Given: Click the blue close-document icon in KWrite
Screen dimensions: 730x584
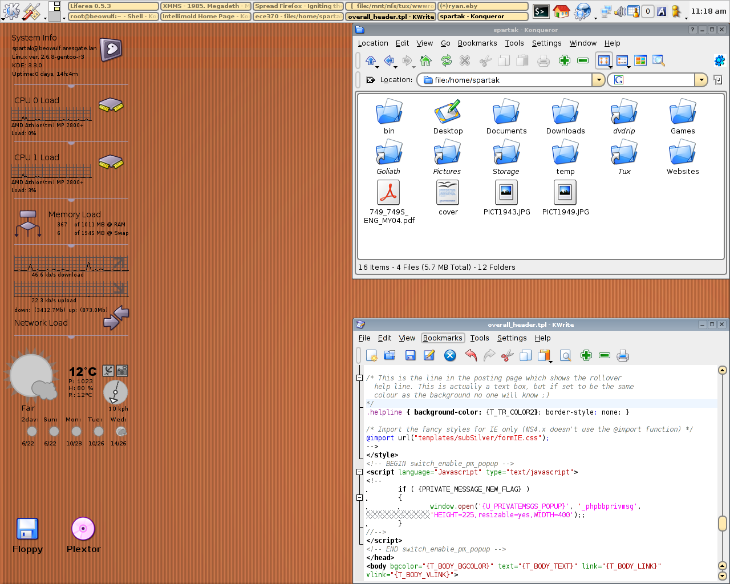Looking at the screenshot, I should (450, 356).
